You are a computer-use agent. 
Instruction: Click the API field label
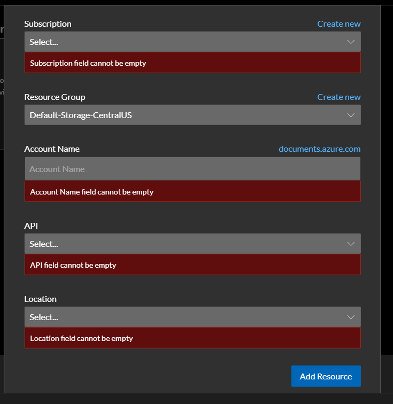coord(31,226)
